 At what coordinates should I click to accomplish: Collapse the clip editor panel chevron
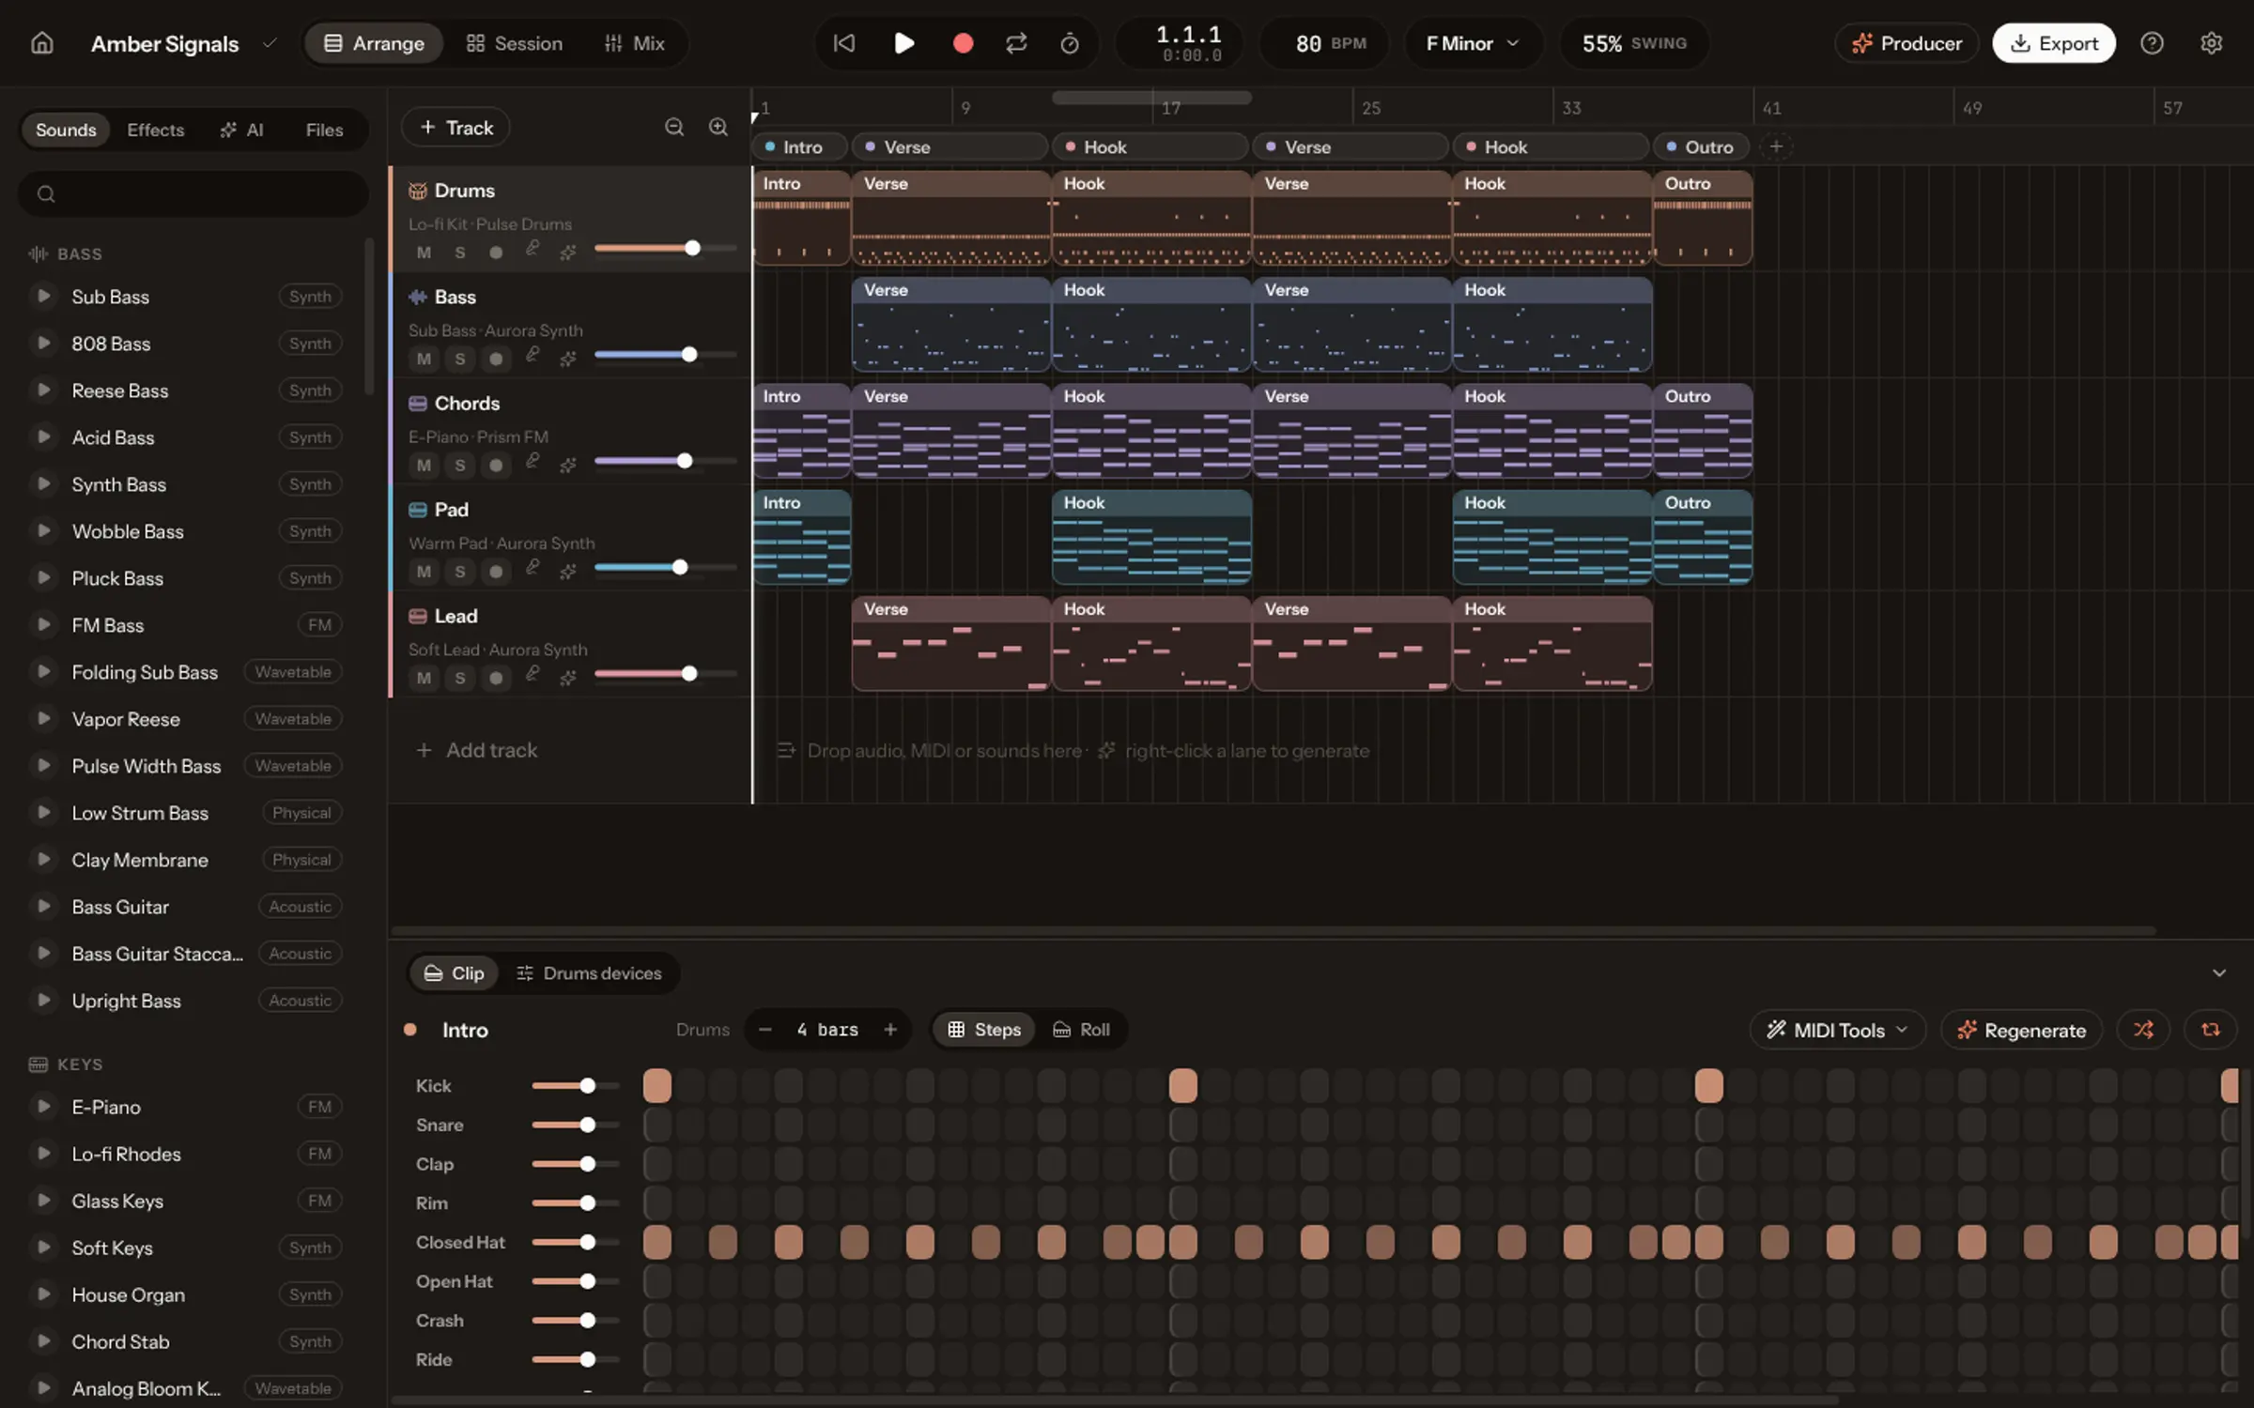[x=2219, y=972]
